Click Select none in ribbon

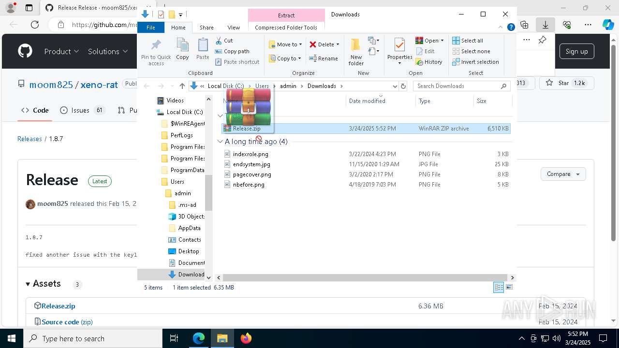(x=471, y=51)
